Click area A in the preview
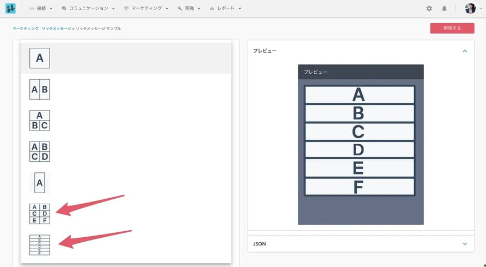Image resolution: width=486 pixels, height=267 pixels. point(359,95)
